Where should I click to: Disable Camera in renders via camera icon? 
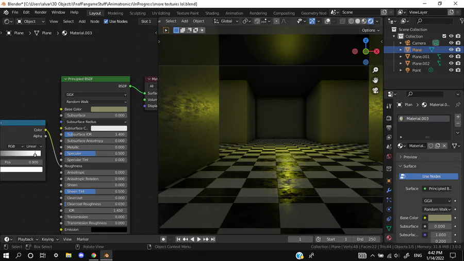(458, 43)
